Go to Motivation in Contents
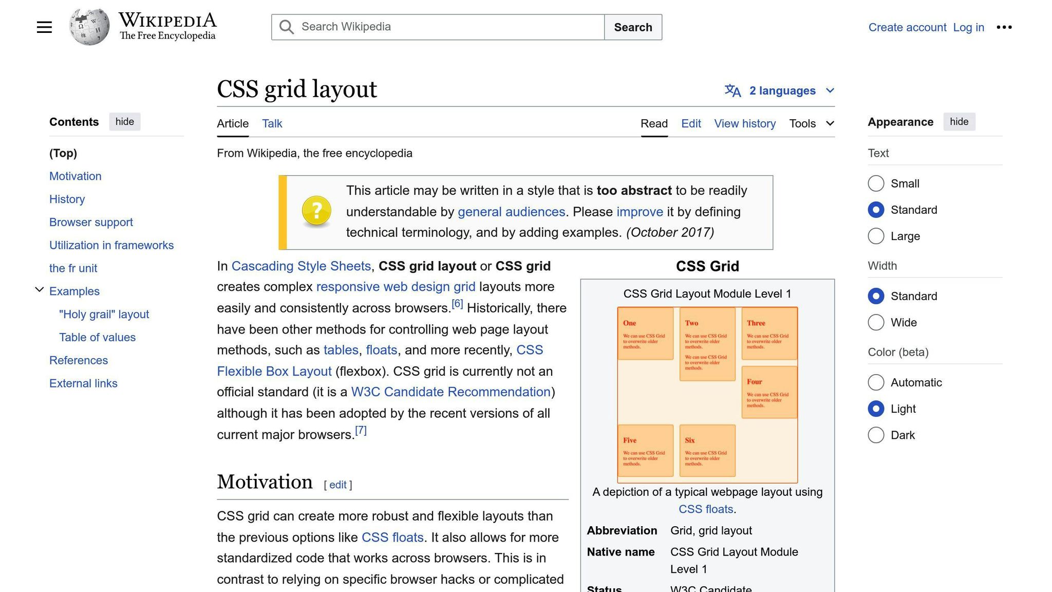The height and width of the screenshot is (592, 1052). coord(76,176)
